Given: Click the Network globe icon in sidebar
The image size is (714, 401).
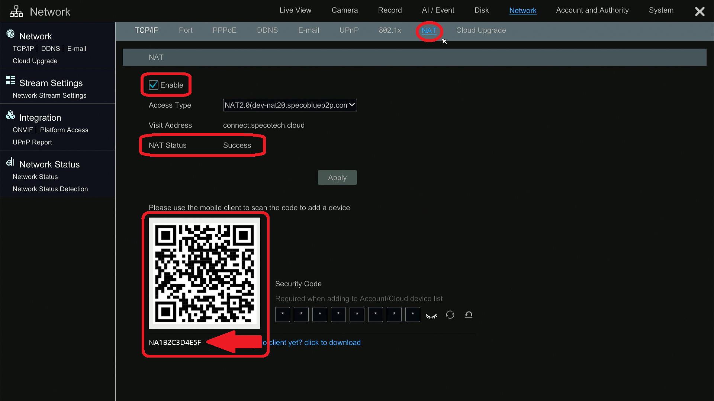Looking at the screenshot, I should click(x=10, y=34).
